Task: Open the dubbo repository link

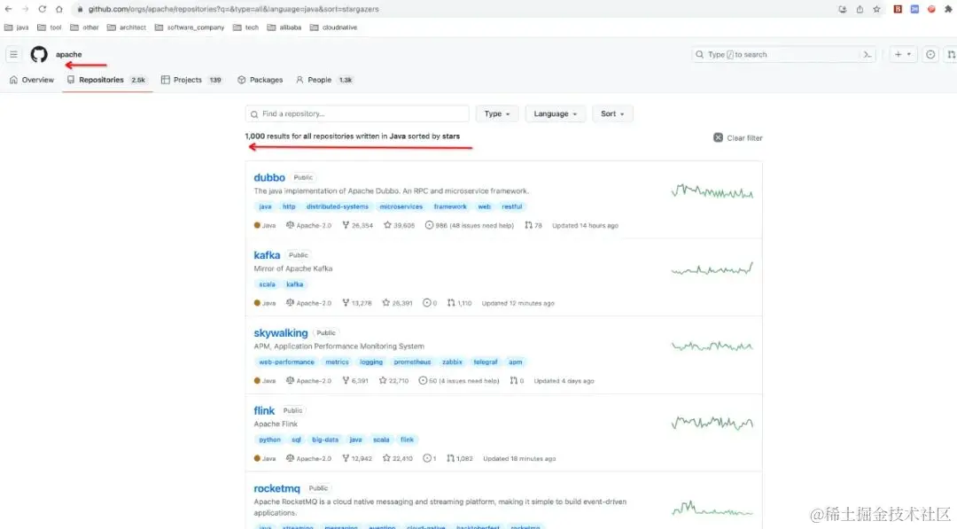Action: pyautogui.click(x=269, y=177)
